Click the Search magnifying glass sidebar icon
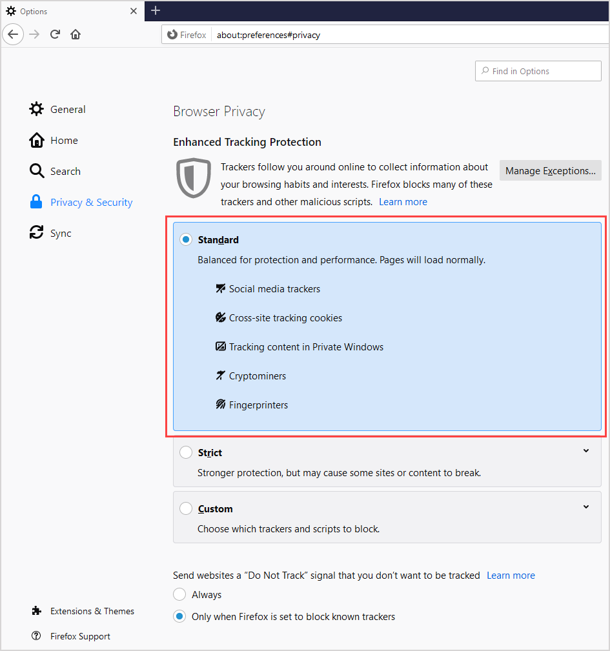 [37, 170]
